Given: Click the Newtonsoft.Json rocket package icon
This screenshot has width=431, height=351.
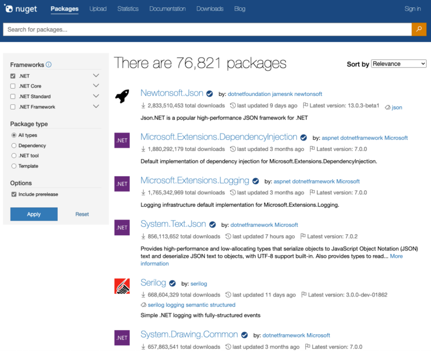Looking at the screenshot, I should (122, 97).
